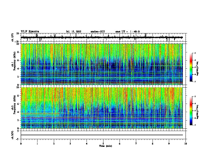Click the "Time (min)" axis label
209x161 pixels.
pyautogui.click(x=106, y=146)
